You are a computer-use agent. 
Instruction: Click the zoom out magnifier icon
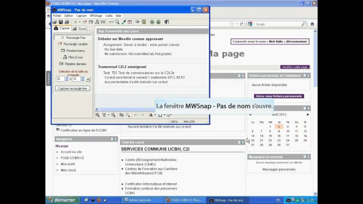click(x=113, y=115)
